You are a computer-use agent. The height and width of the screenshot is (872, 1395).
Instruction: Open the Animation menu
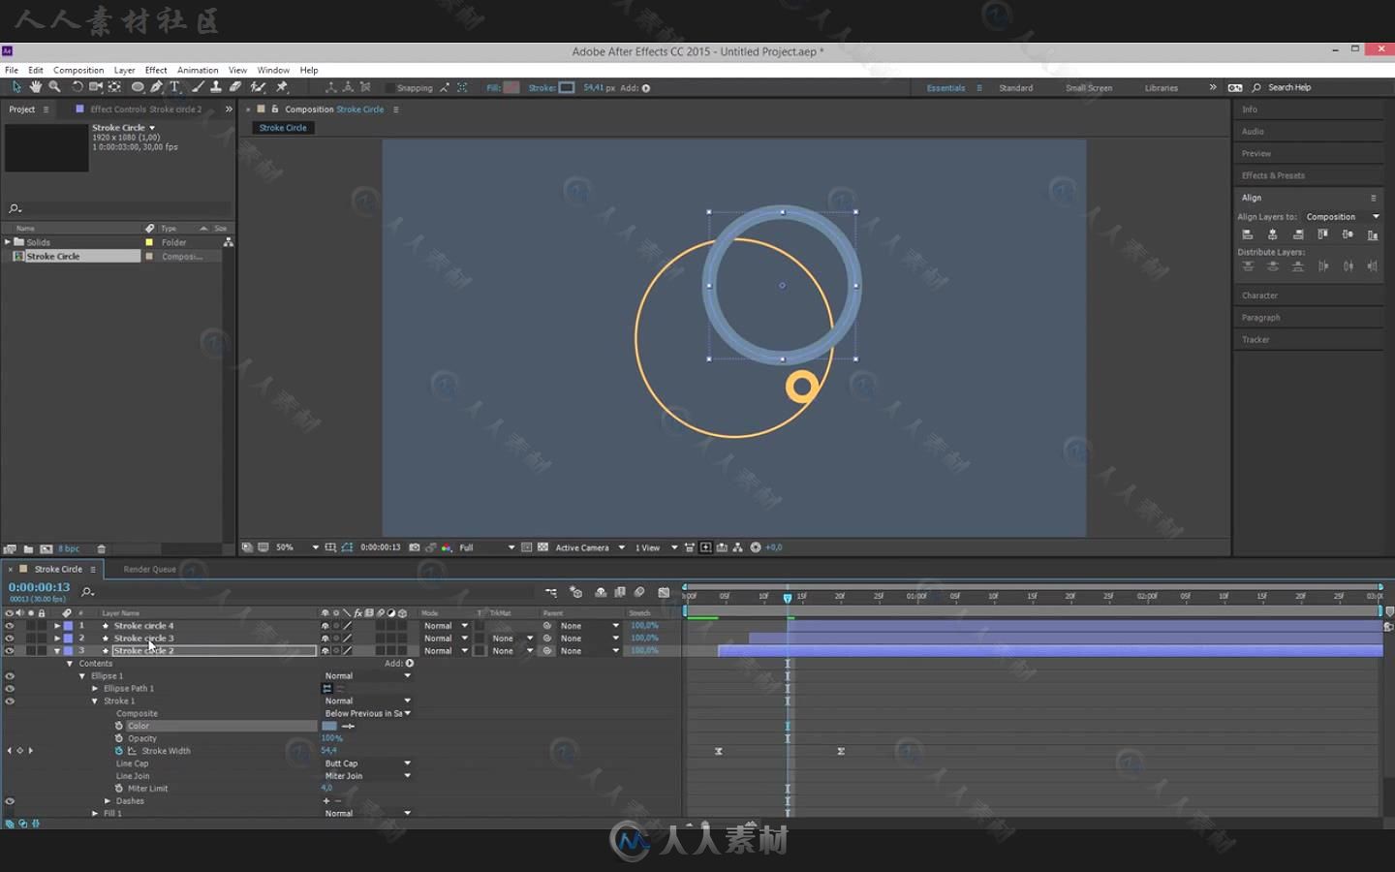[x=198, y=70]
